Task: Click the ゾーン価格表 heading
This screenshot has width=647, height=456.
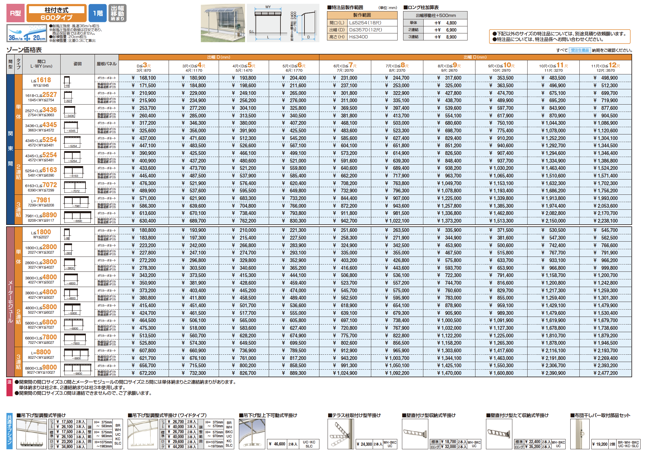Action: click(x=24, y=50)
